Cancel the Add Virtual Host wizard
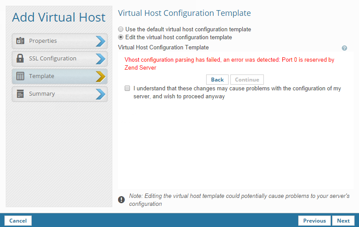The image size is (359, 227). point(18,220)
